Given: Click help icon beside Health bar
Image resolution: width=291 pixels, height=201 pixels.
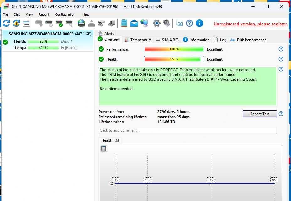Looking at the screenshot, I should coord(281,59).
